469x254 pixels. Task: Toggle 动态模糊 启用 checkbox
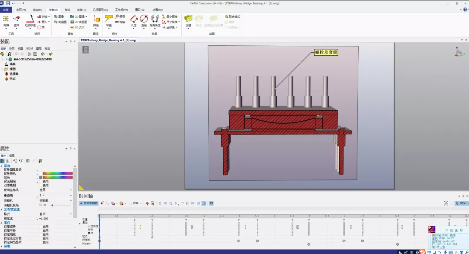tap(41, 185)
